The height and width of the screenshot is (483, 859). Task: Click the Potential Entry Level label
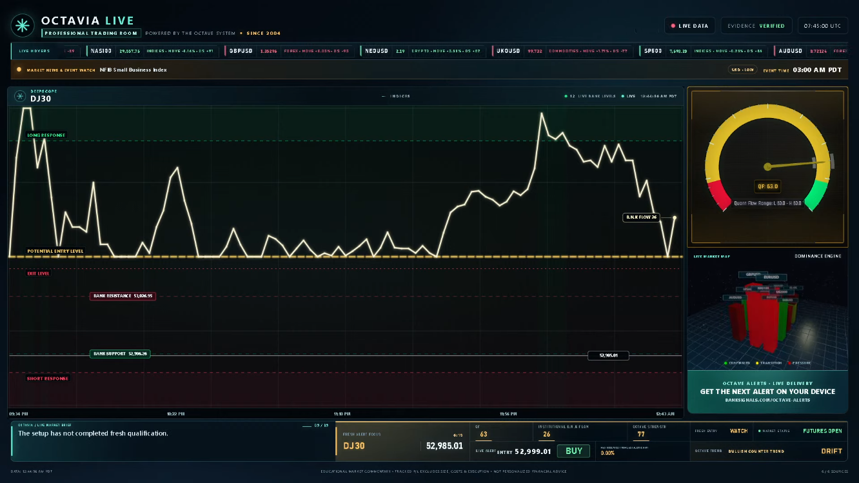point(55,251)
